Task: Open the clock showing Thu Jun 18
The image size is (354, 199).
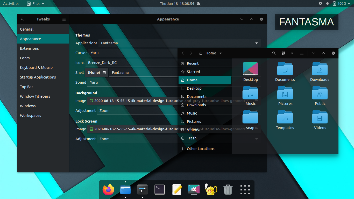Action: tap(177, 4)
